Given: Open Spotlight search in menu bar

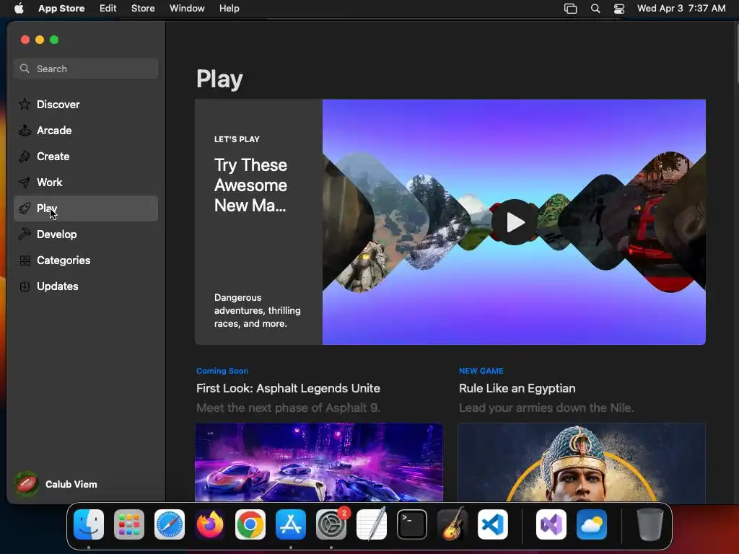Looking at the screenshot, I should click(595, 9).
